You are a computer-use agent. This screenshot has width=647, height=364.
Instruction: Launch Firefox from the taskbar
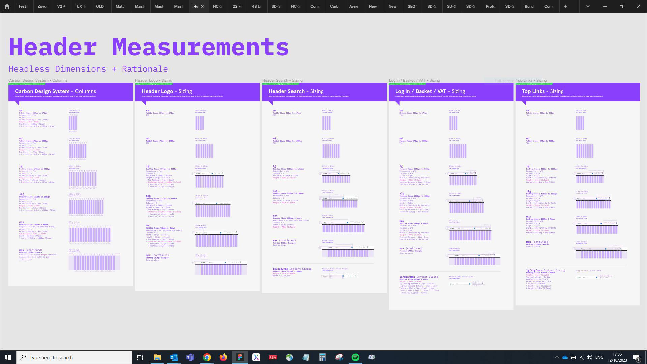pos(223,357)
